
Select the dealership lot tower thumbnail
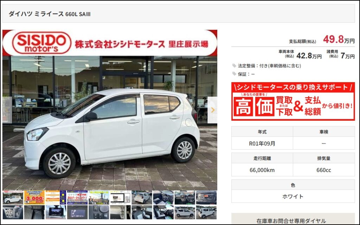coord(99,198)
